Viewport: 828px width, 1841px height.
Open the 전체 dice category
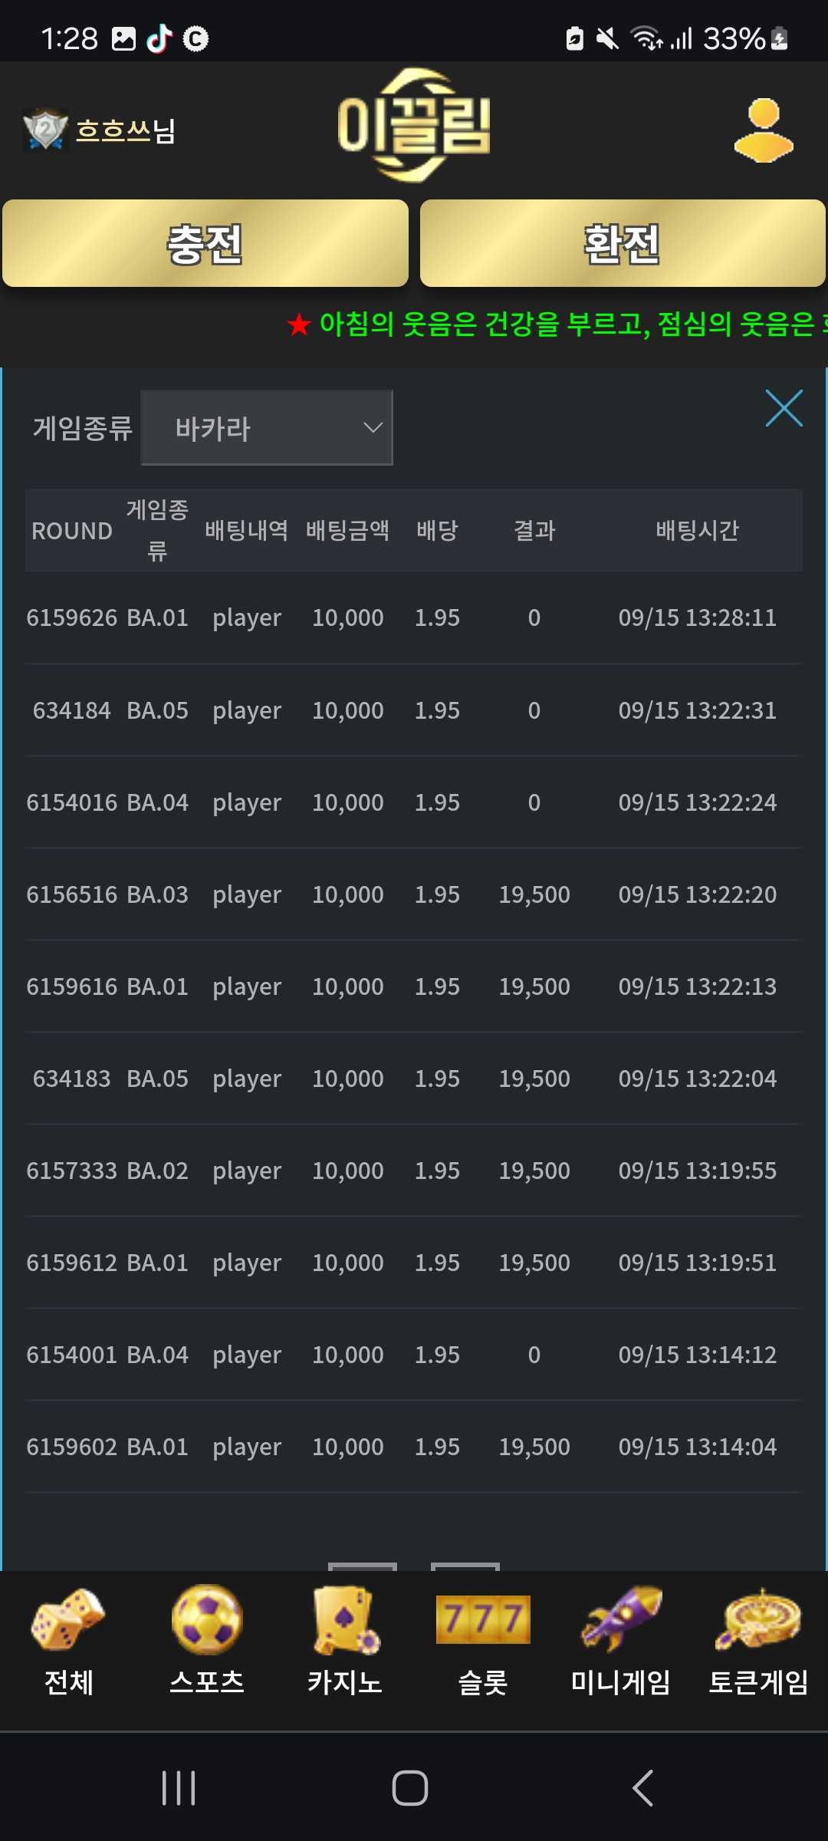69,1642
